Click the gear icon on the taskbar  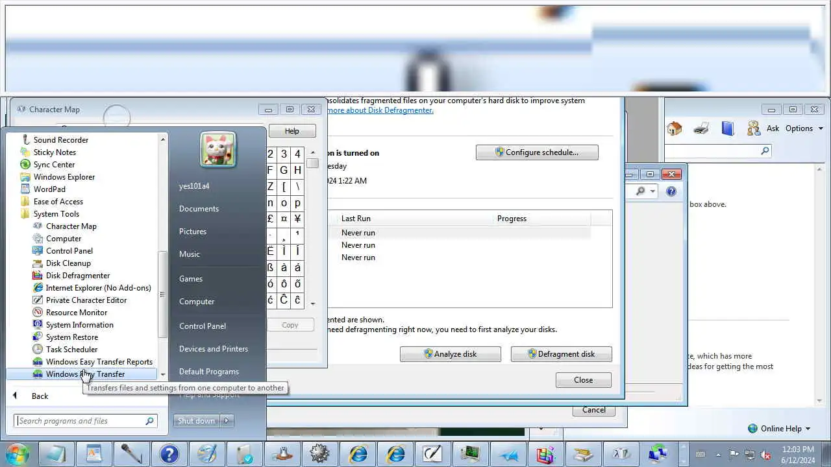click(x=319, y=453)
